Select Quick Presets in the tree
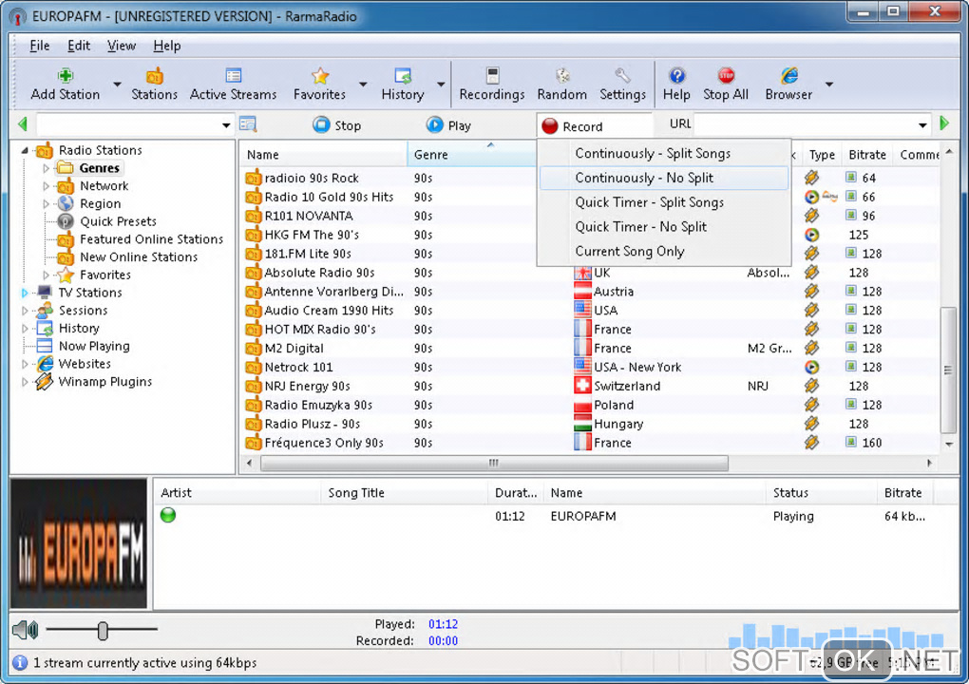This screenshot has height=684, width=969. (x=118, y=221)
